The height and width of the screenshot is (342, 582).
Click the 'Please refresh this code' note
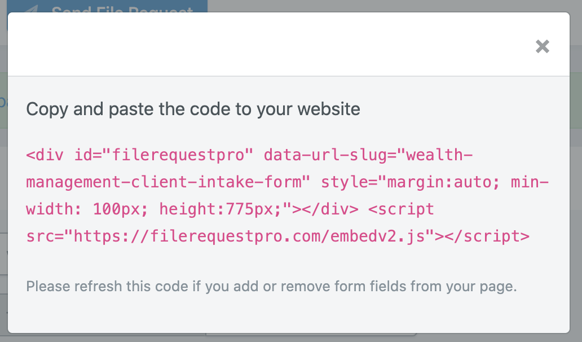[271, 287]
